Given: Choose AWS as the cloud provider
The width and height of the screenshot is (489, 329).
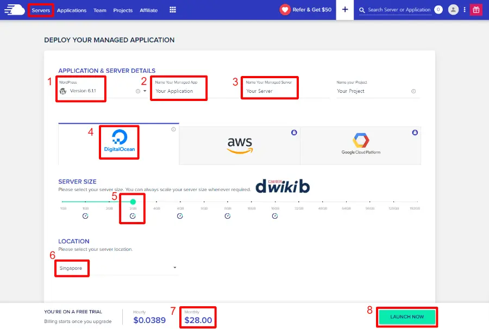Looking at the screenshot, I should [240, 145].
